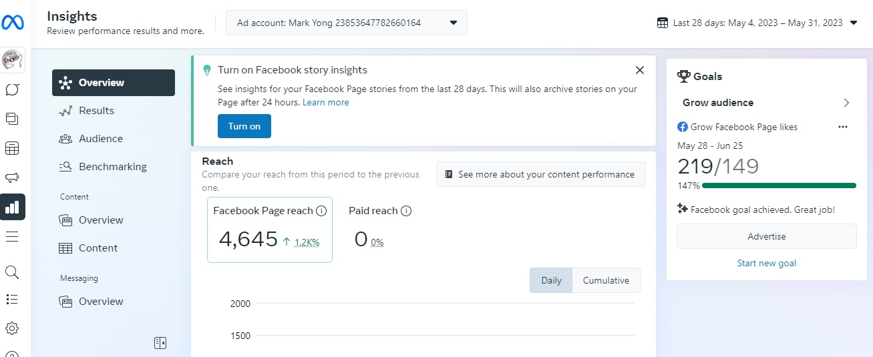Collapse the navigation panel icon
The width and height of the screenshot is (873, 357).
click(160, 343)
